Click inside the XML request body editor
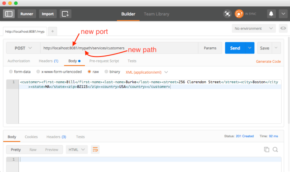This screenshot has height=172, width=290. [x=150, y=102]
